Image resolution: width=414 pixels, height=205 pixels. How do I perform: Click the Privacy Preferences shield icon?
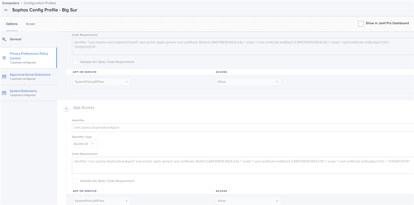[4, 58]
